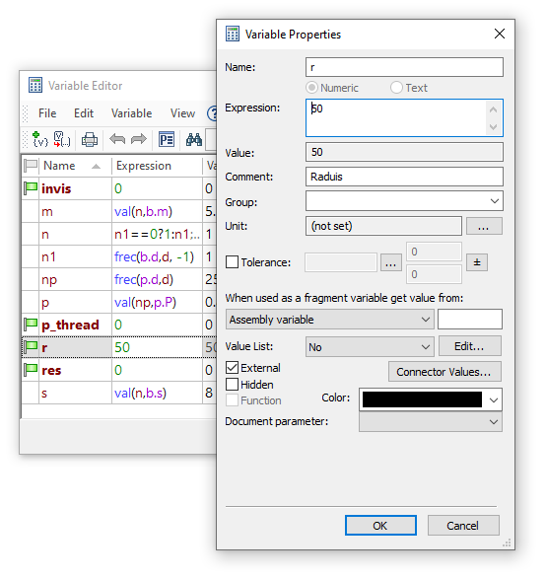546x579 pixels.
Task: Click the P= properties toolbar icon
Action: click(167, 140)
